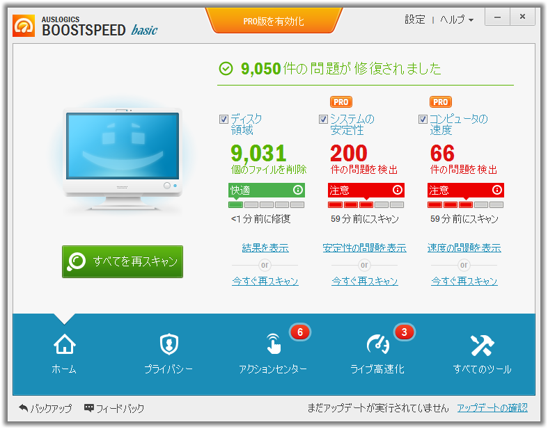Click info icon on コンピュータの速度 注意 bar
548x429 pixels.
coord(497,190)
